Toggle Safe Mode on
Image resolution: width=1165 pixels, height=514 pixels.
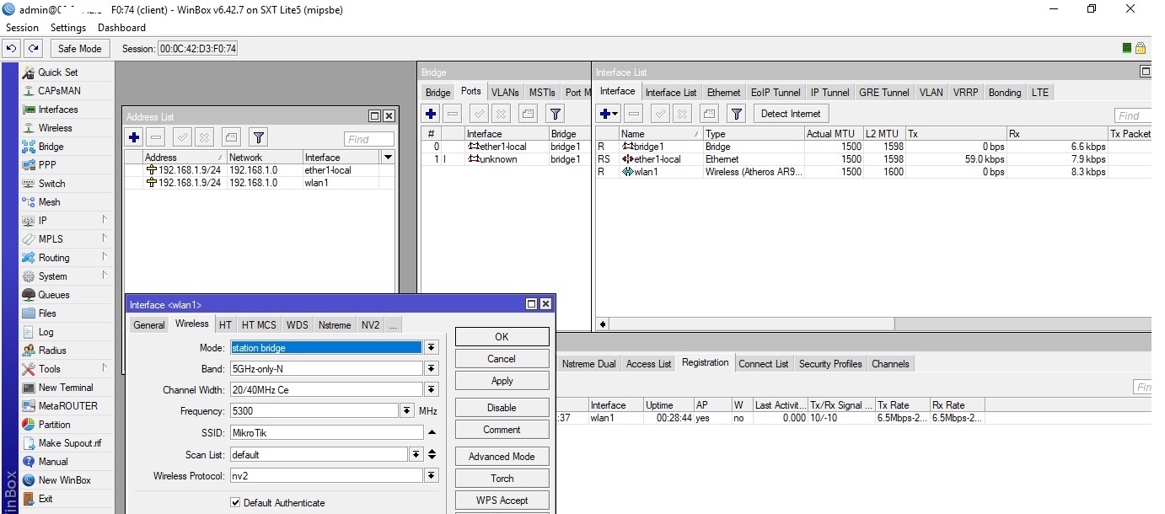79,49
